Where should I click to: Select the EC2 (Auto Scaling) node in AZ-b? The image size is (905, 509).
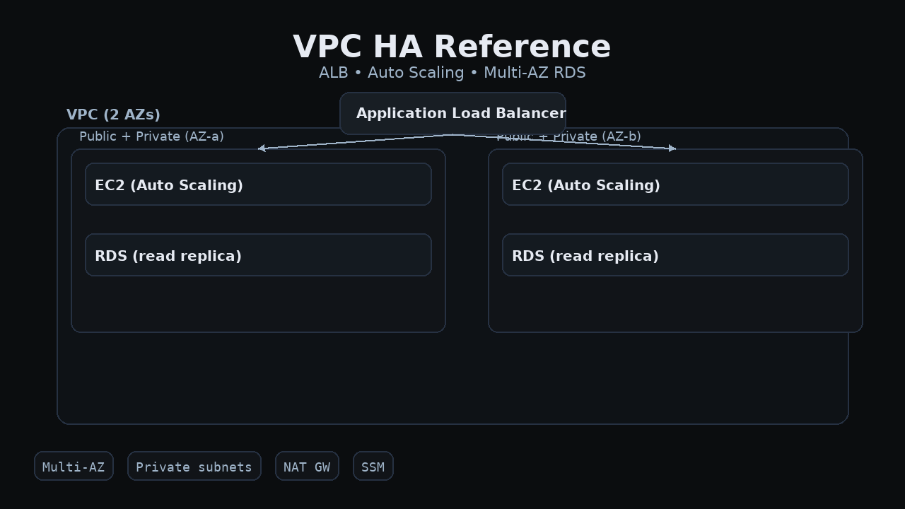(x=675, y=185)
